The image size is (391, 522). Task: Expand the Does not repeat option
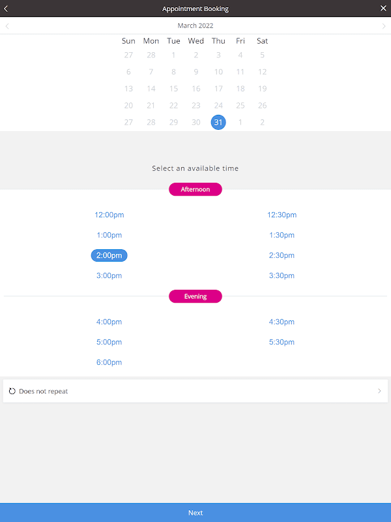click(379, 391)
